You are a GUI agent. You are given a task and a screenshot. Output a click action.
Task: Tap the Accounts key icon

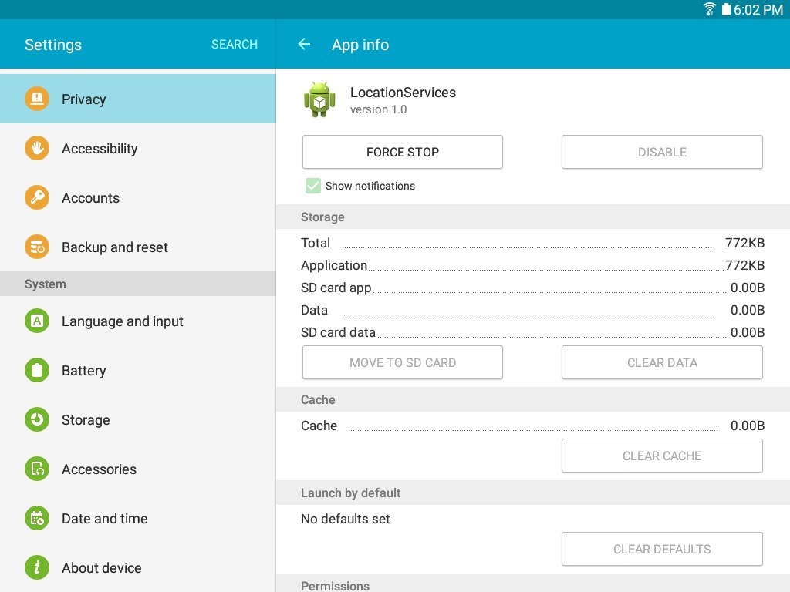(37, 197)
